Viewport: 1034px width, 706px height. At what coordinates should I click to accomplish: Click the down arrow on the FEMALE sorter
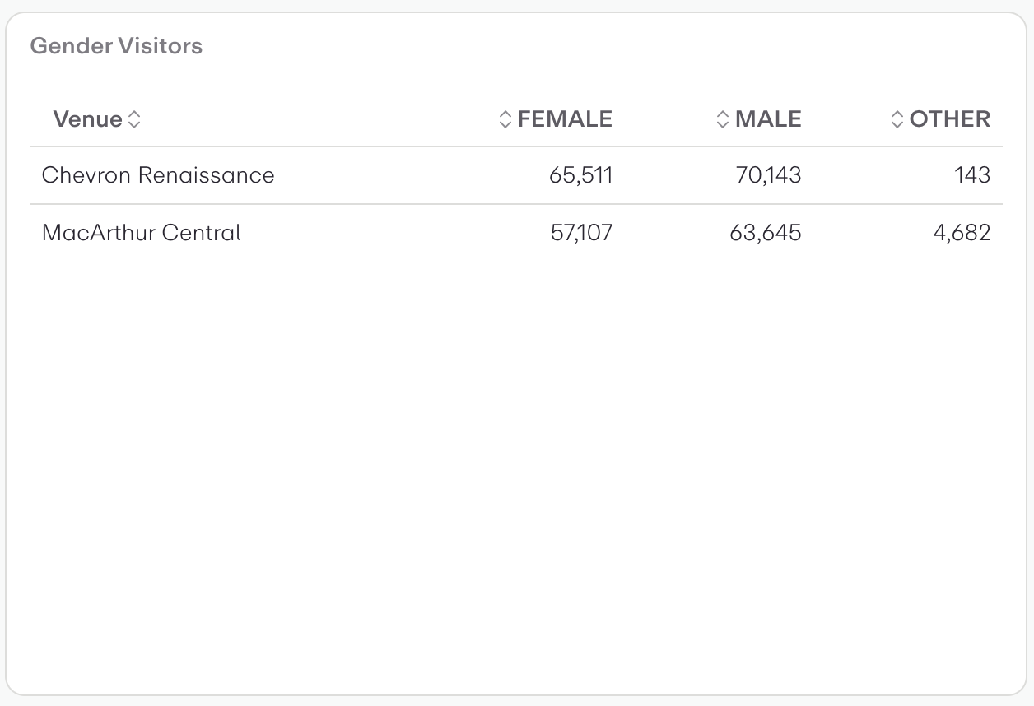coord(505,123)
